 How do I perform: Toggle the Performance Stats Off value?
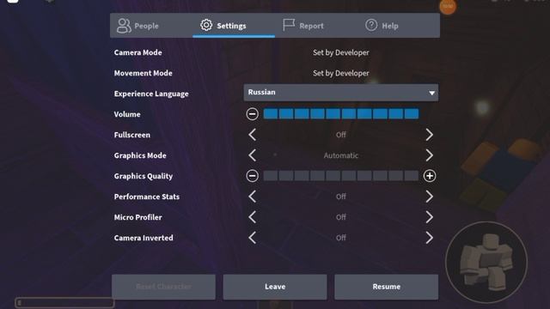[x=341, y=197]
